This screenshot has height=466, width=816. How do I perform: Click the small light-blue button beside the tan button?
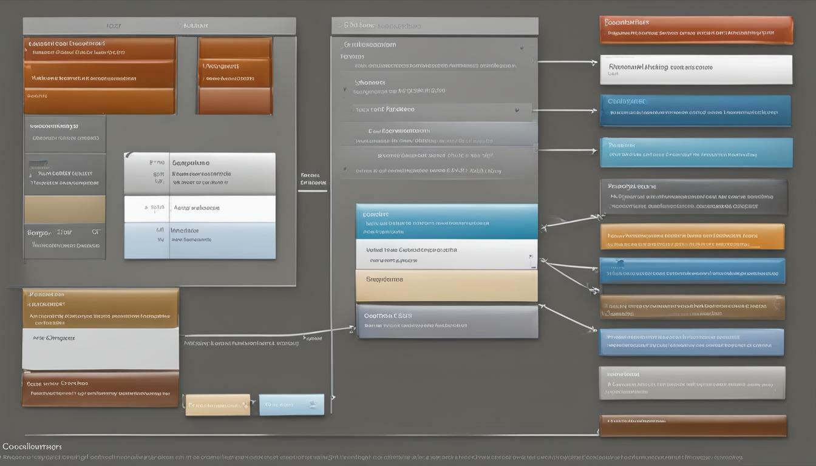pos(291,404)
